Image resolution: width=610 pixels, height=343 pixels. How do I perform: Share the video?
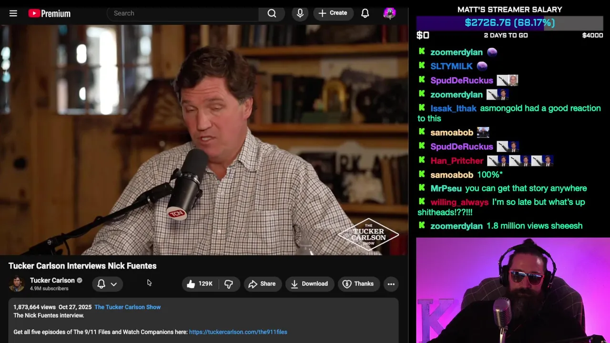(x=262, y=284)
